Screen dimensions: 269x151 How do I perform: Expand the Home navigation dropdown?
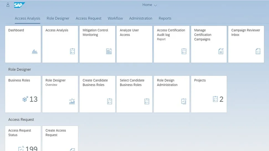(150, 5)
